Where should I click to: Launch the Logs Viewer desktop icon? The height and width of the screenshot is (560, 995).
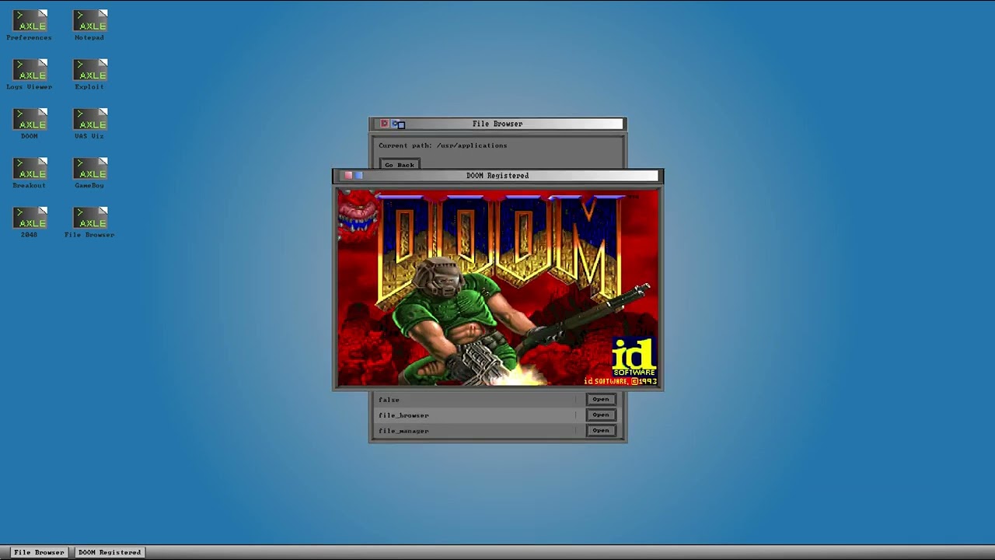(30, 75)
